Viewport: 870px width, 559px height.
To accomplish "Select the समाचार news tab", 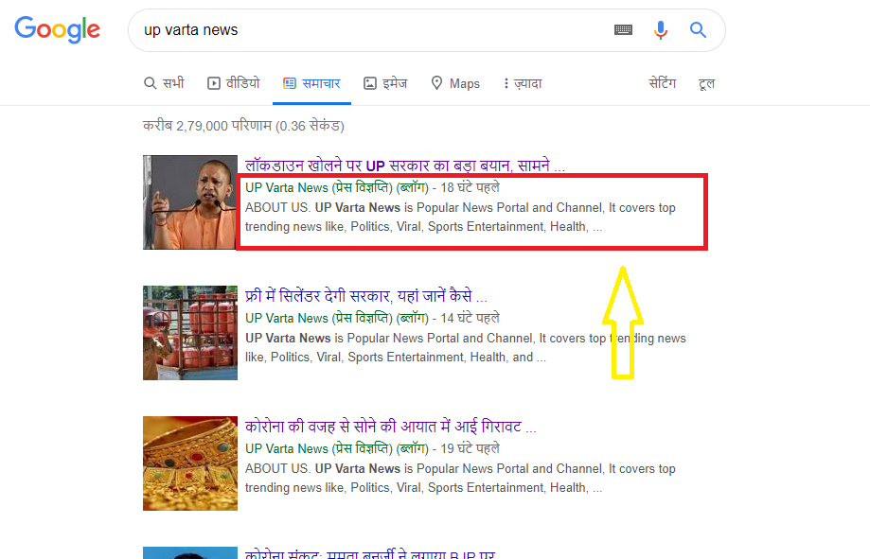I will point(311,83).
